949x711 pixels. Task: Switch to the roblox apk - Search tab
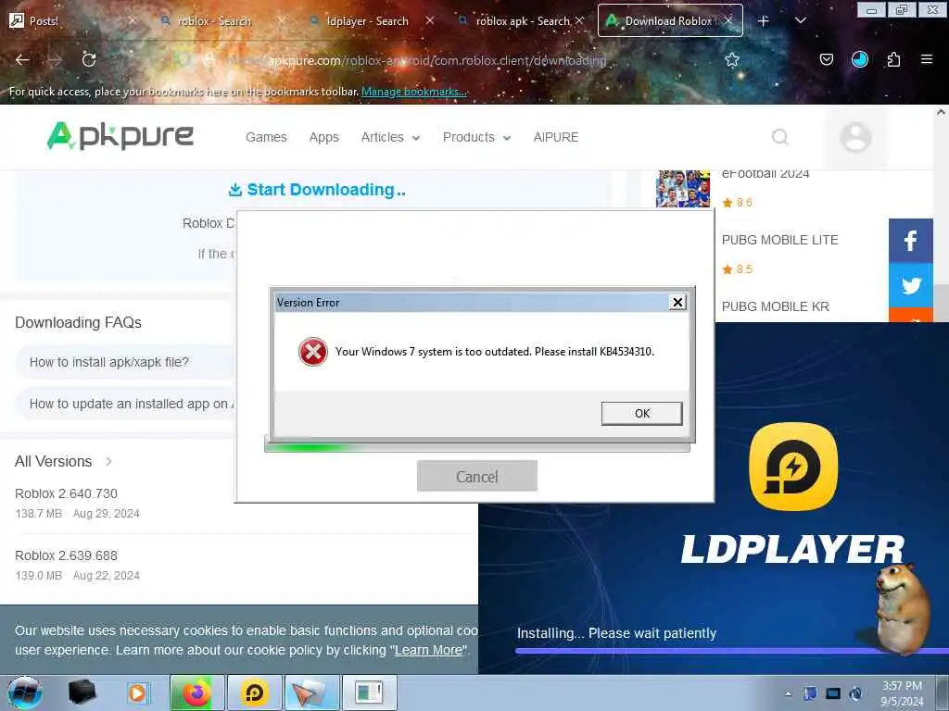523,20
